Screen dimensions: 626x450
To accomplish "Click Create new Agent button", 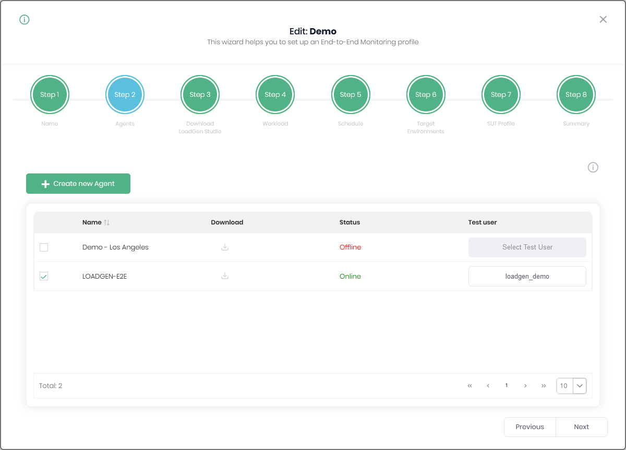I will click(x=78, y=183).
